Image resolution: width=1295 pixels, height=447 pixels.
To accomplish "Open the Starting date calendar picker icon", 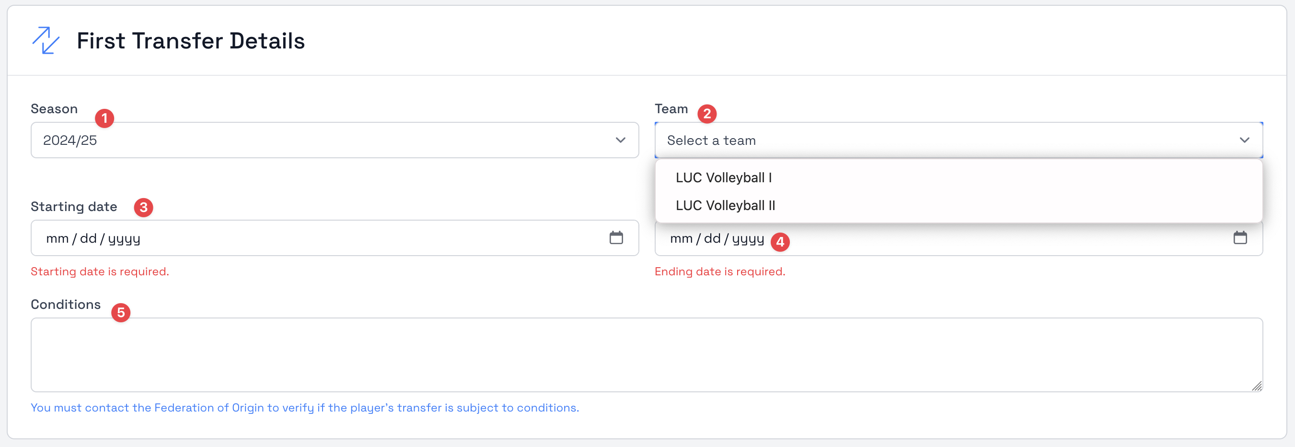I will click(x=616, y=238).
